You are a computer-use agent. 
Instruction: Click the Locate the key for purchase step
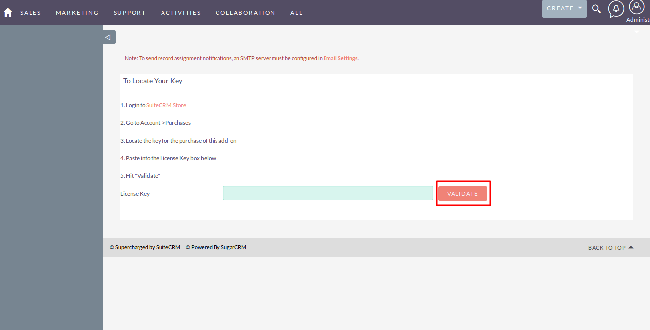point(178,141)
